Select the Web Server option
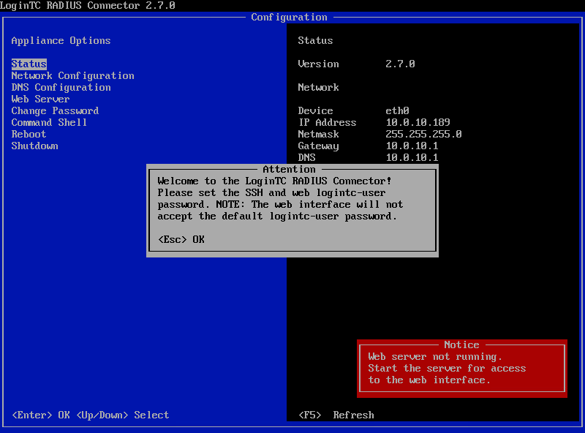 40,99
